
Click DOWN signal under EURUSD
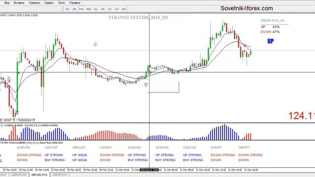(22, 160)
